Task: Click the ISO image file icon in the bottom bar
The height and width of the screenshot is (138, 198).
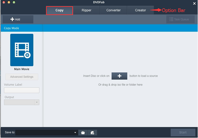Action: (x=92, y=132)
